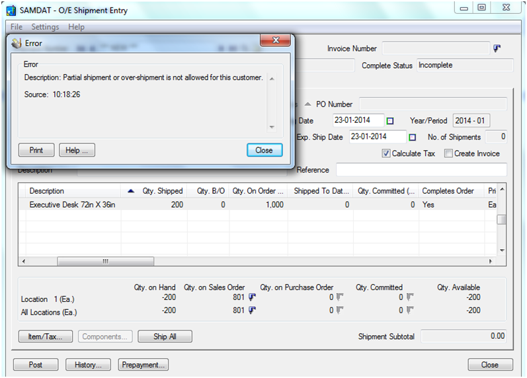Image resolution: width=527 pixels, height=378 pixels.
Task: Click the Shipped To Date column header
Action: 320,191
